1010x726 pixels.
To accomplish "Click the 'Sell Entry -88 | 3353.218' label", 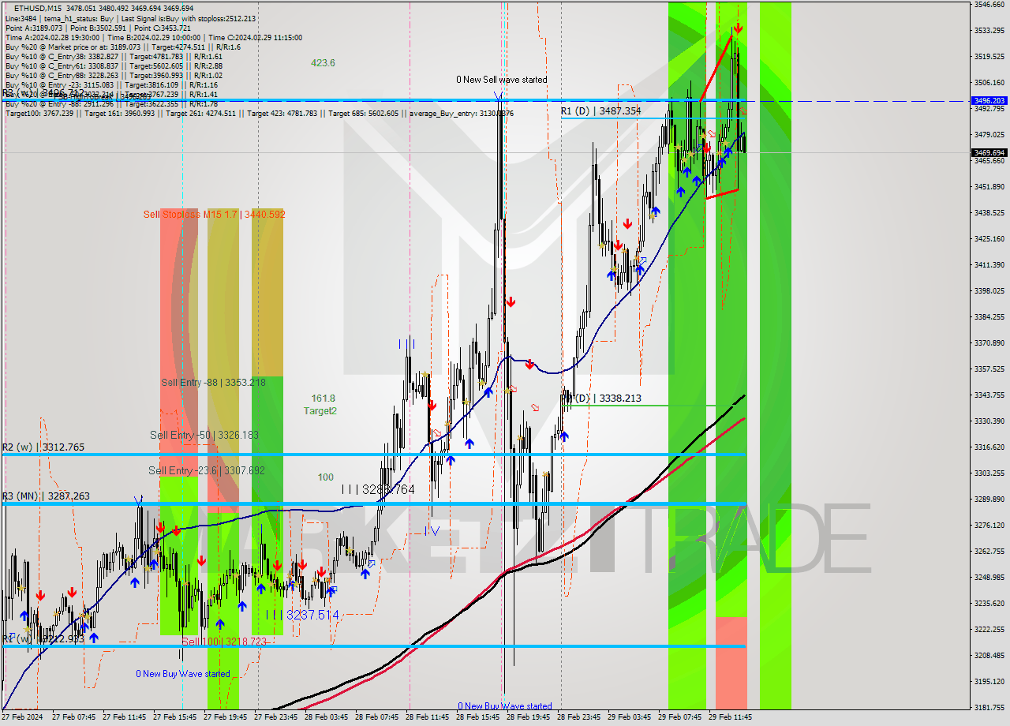I will [x=213, y=382].
